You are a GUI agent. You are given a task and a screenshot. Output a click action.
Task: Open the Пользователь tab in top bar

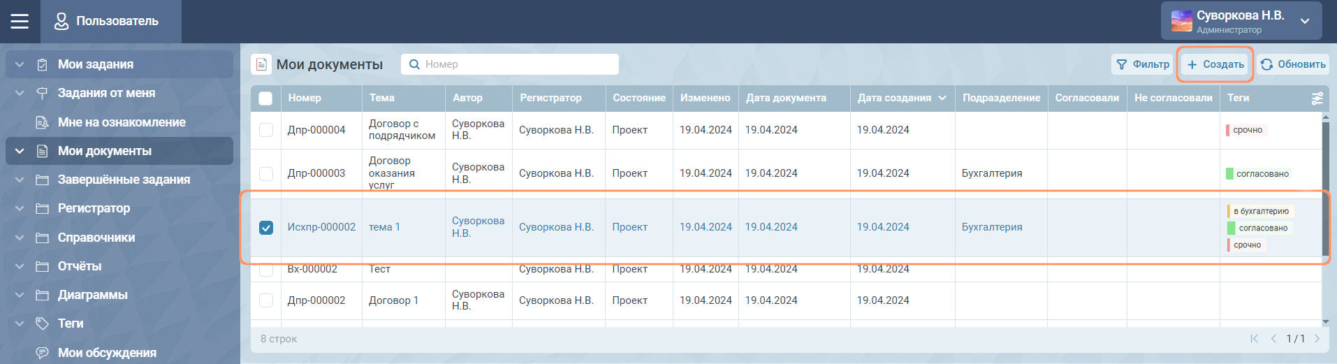[111, 21]
